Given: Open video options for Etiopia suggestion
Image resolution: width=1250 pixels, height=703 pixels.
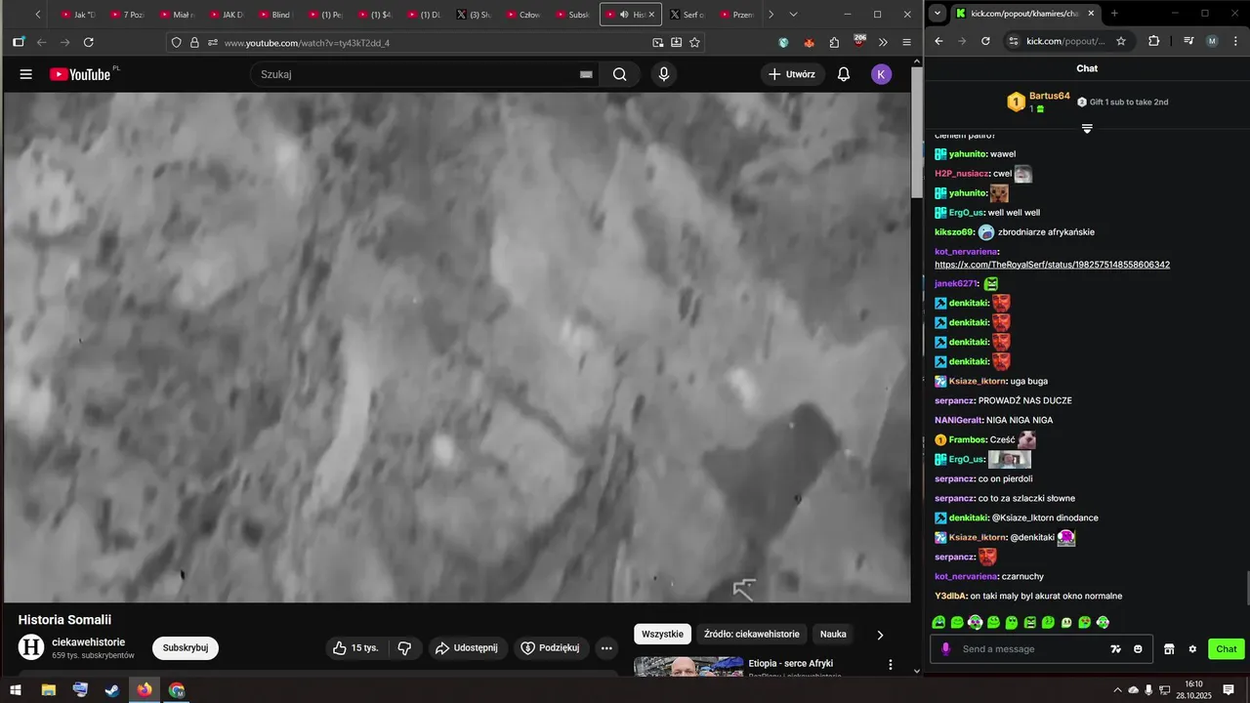Looking at the screenshot, I should pyautogui.click(x=890, y=665).
